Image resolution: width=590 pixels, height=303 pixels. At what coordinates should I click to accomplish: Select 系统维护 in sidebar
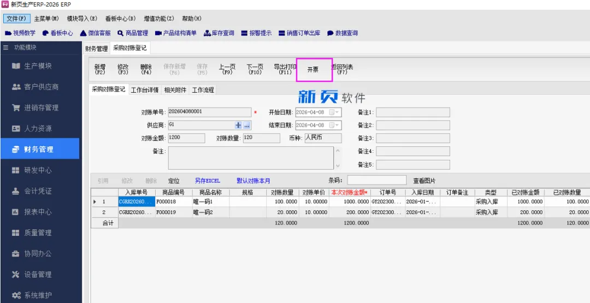[x=39, y=295]
